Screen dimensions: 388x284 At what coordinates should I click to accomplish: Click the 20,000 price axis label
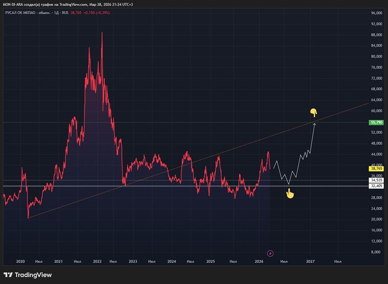(377, 219)
